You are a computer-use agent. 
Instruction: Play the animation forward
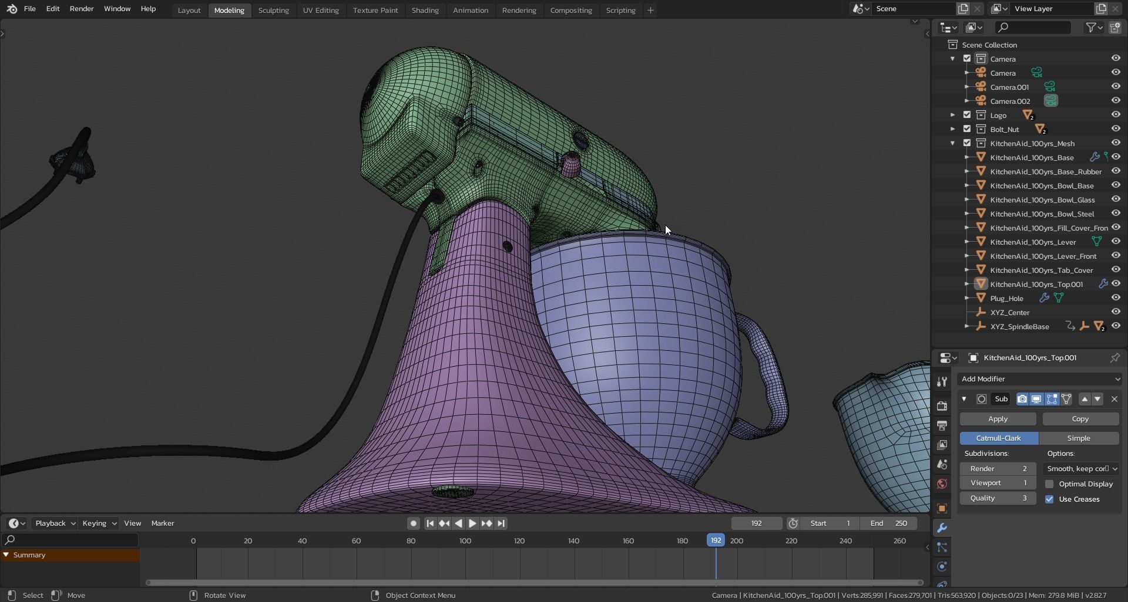pos(472,523)
